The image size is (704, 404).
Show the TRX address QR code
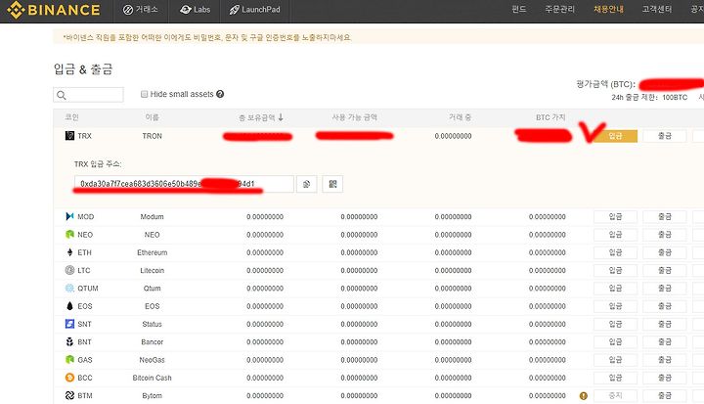coord(332,184)
